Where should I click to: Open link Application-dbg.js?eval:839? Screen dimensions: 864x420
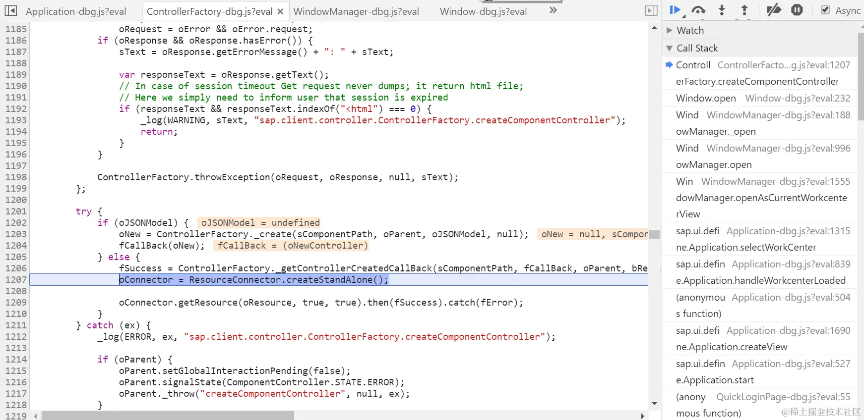coord(791,264)
